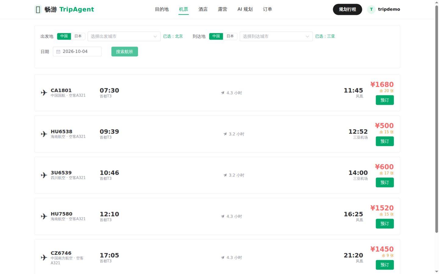This screenshot has height=274, width=439.
Task: Click the 已选：北京 text
Action: 173,36
